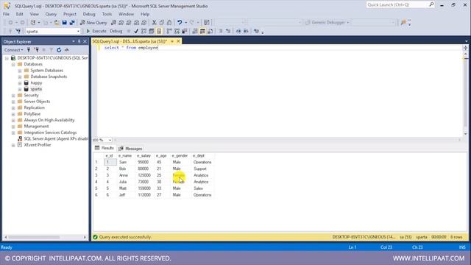
Task: Expand the happy database node
Action: [20, 83]
